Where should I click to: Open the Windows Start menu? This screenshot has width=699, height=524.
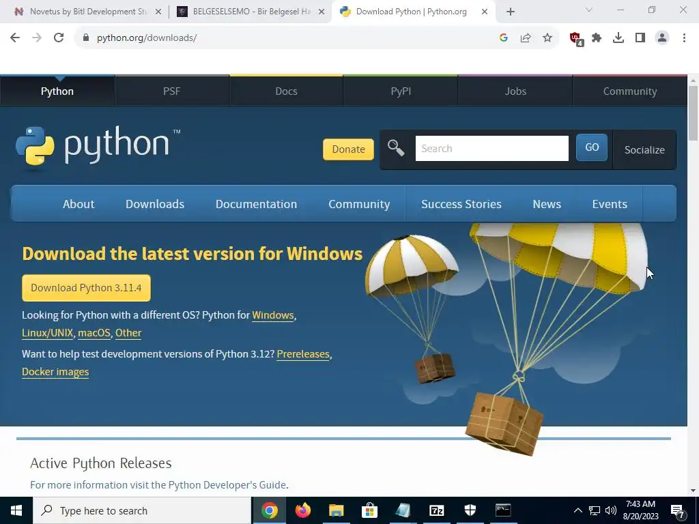(16, 510)
